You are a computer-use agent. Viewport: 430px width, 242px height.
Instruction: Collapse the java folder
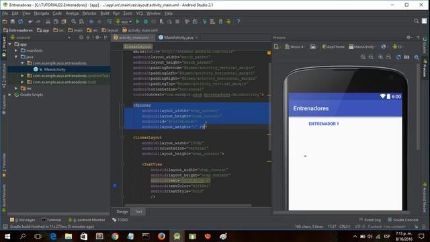pyautogui.click(x=16, y=56)
